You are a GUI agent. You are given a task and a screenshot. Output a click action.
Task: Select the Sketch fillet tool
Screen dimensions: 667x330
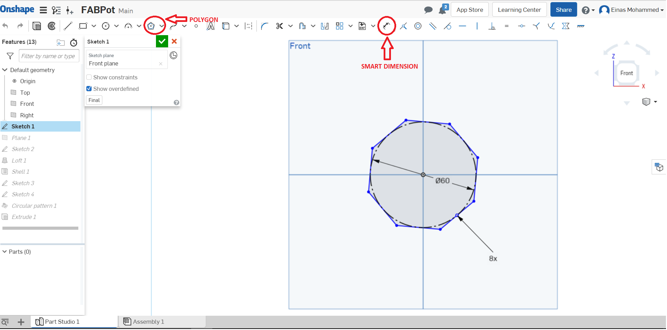[x=265, y=26]
